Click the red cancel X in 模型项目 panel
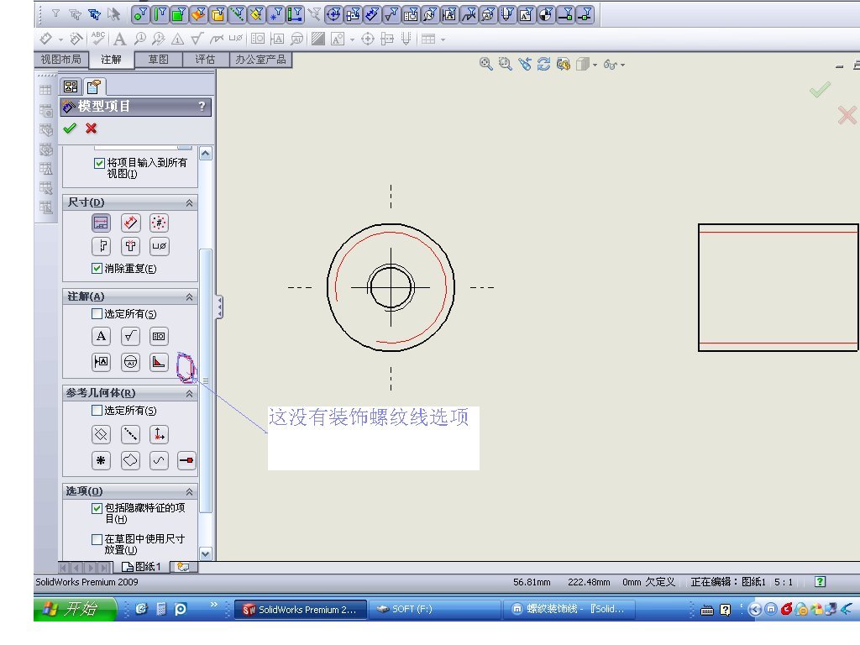Viewport: 860px width, 645px height. coord(91,128)
